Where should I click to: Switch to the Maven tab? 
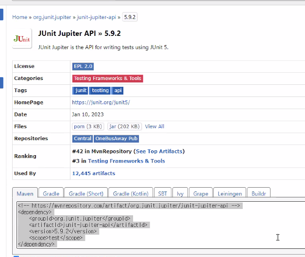click(25, 193)
